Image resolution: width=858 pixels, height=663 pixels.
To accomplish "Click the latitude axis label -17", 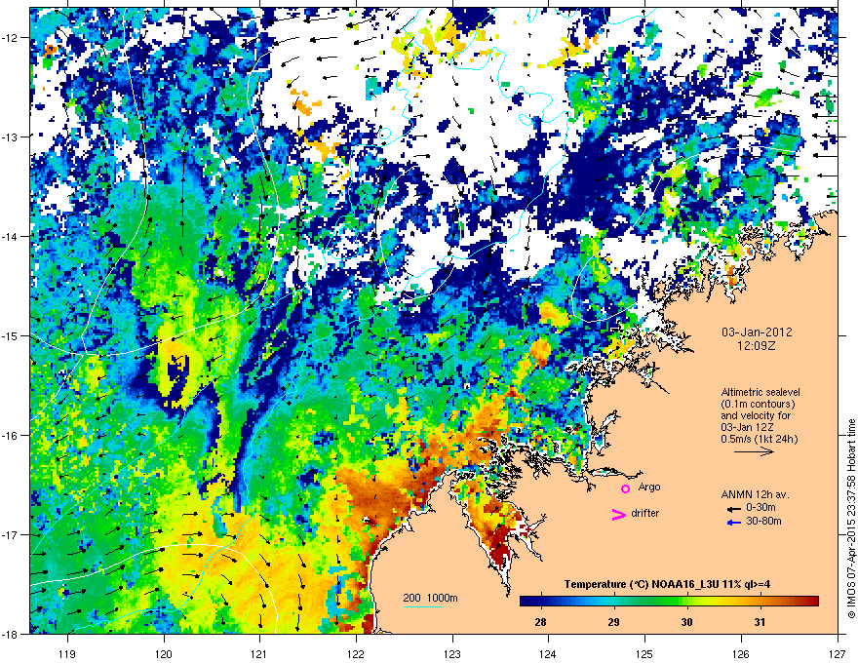I will pyautogui.click(x=11, y=534).
